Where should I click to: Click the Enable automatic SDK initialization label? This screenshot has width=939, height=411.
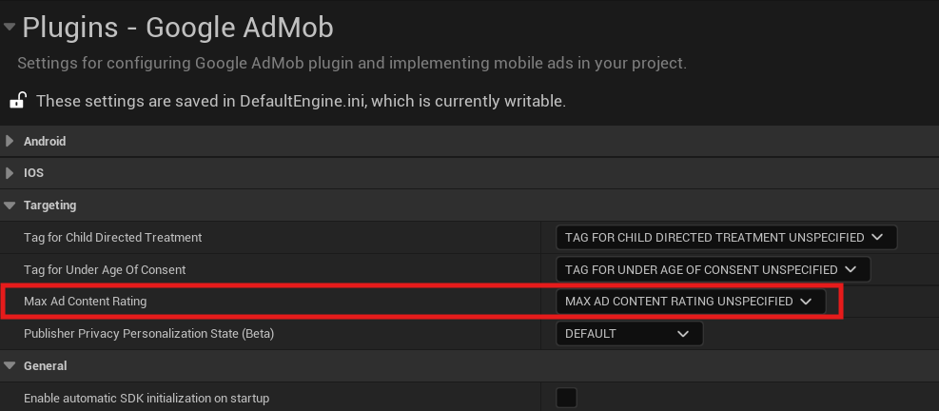click(147, 398)
